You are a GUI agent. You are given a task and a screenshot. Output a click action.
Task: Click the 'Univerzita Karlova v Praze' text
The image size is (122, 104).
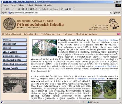click(x=35, y=21)
